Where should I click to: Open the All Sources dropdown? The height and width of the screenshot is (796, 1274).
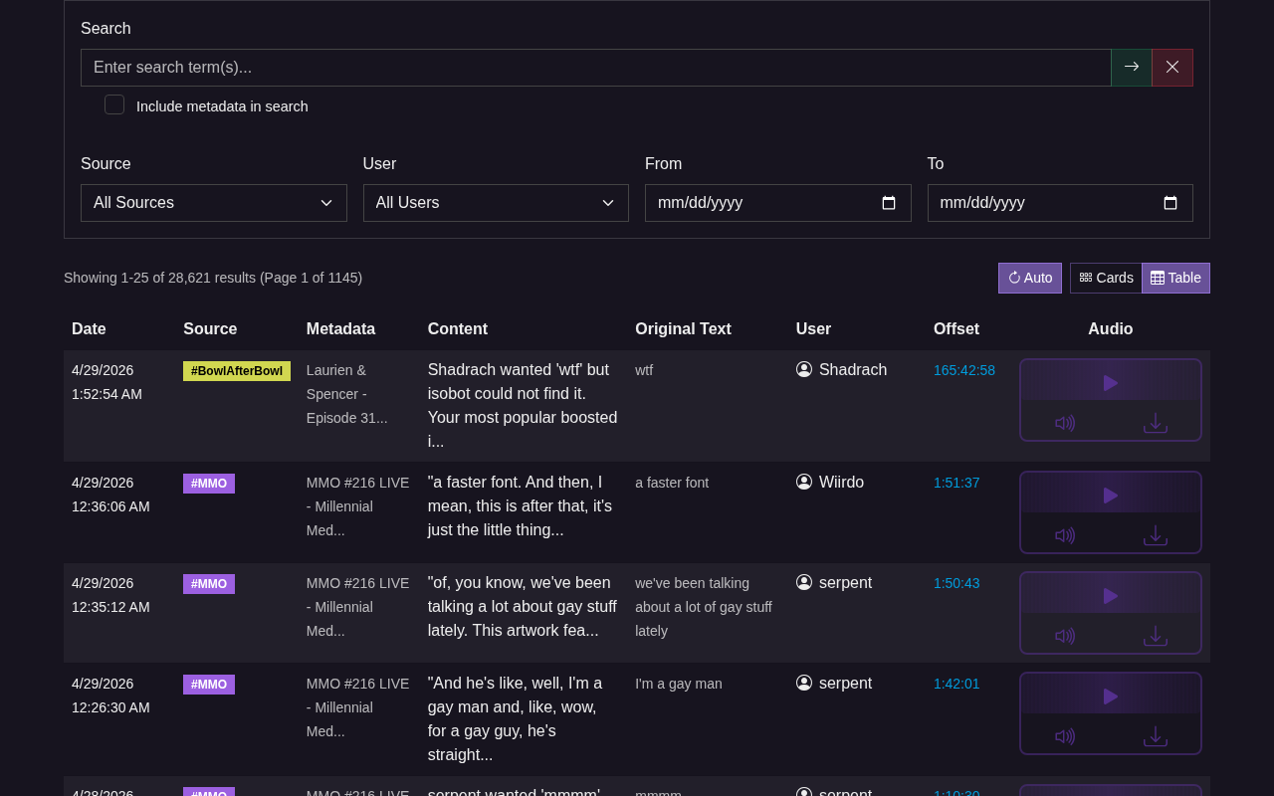coord(213,203)
